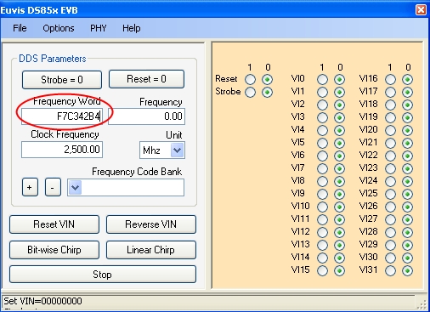This screenshot has width=430, height=312.
Task: Click the minus button for code bank
Action: [x=53, y=187]
